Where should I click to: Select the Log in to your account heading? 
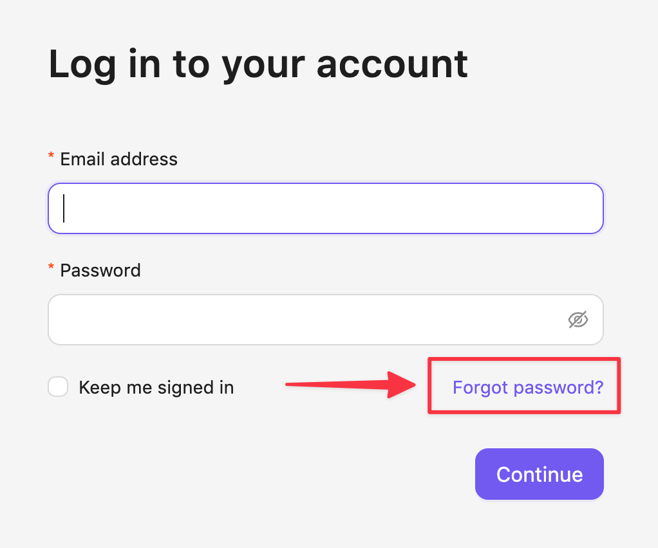pos(258,64)
